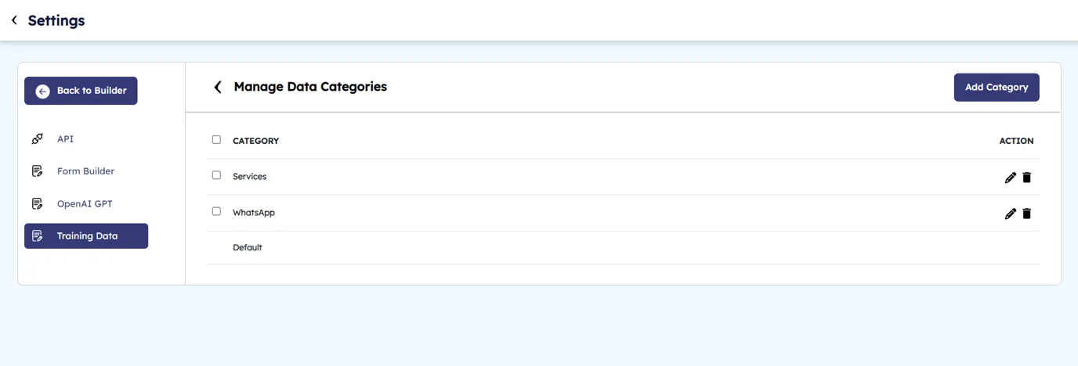
Task: Click the pencil edit icon for WhatsApp
Action: point(1010,213)
